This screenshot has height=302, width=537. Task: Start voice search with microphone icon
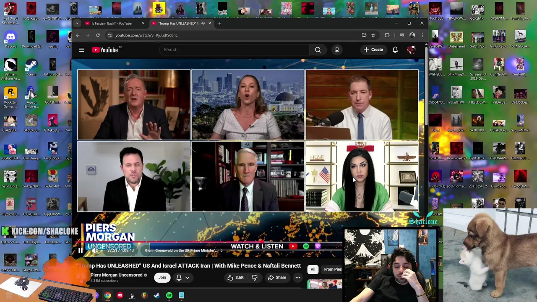[337, 50]
